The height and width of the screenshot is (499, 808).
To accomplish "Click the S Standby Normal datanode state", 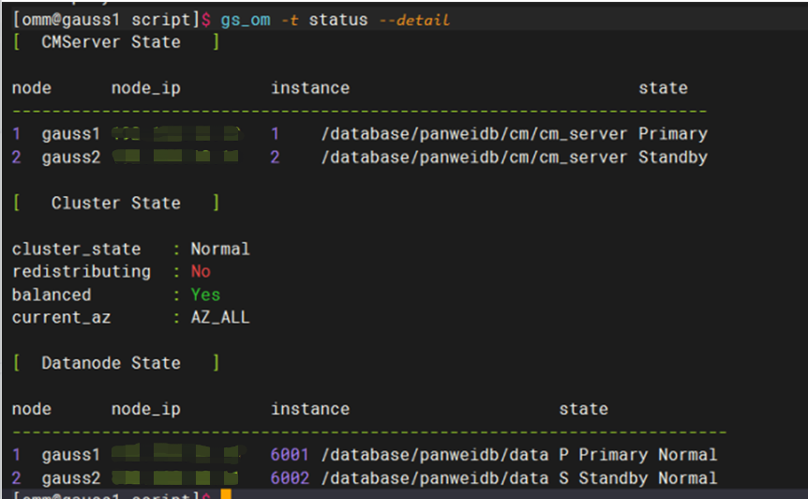I will [x=637, y=477].
